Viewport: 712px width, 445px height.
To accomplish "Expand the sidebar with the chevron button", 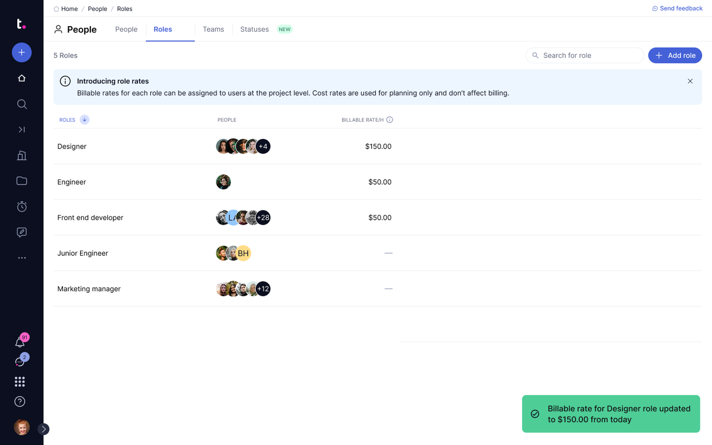I will [x=44, y=429].
